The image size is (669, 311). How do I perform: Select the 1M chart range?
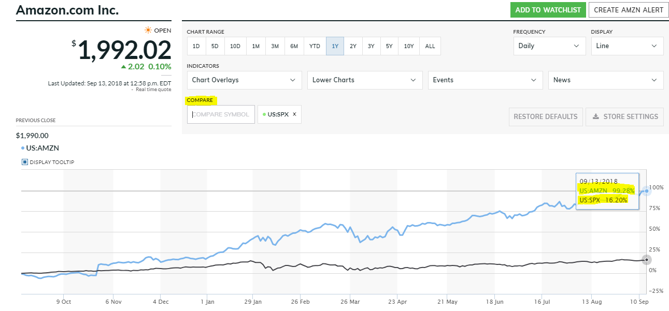pos(256,46)
